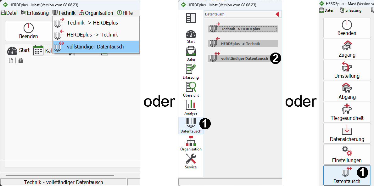Click Beenden button in right window

[347, 28]
